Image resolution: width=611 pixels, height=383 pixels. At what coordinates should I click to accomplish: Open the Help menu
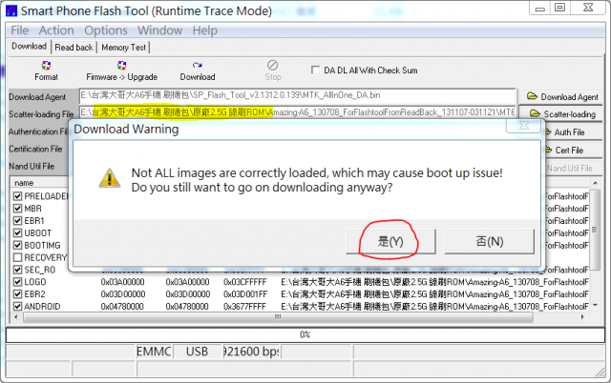click(204, 30)
